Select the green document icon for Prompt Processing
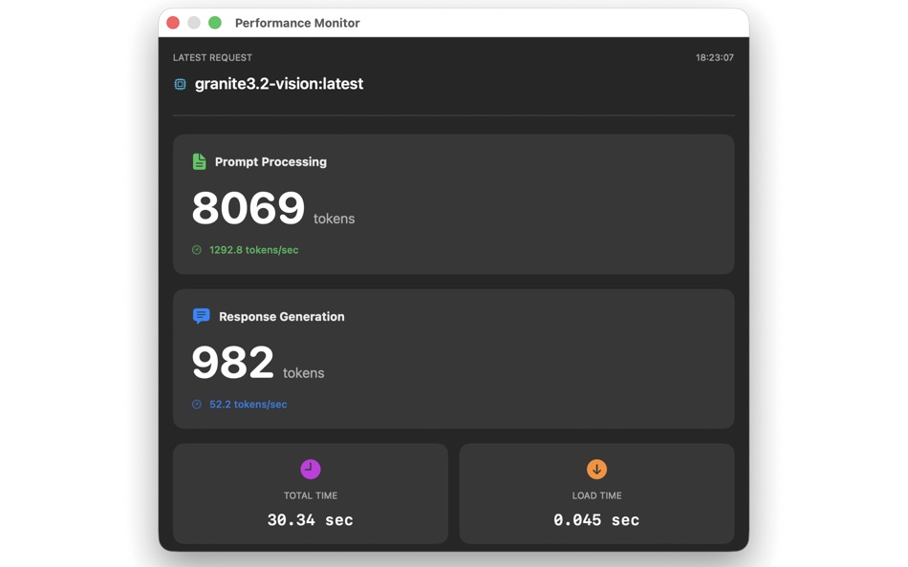The width and height of the screenshot is (908, 567). coord(200,161)
